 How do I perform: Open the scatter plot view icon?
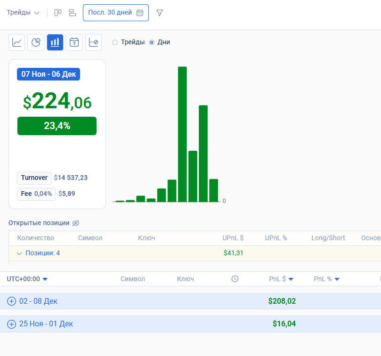pos(94,42)
